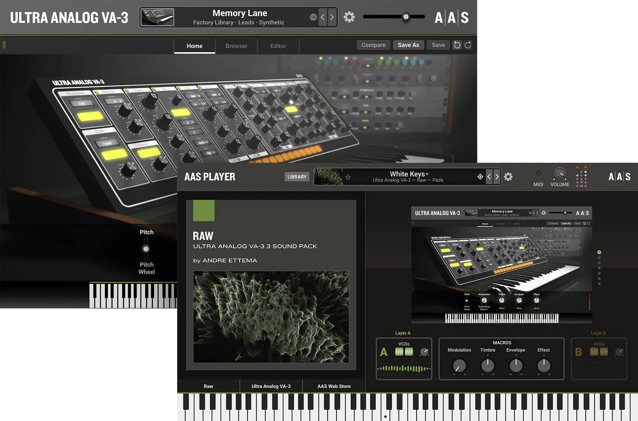
Task: Toggle first VCO waveform in Layer A
Action: point(399,352)
